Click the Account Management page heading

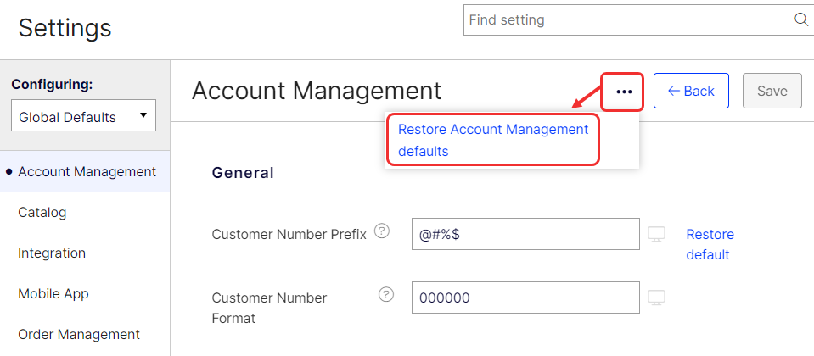pos(317,92)
